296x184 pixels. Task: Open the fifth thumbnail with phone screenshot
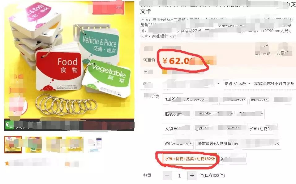(x=95, y=144)
